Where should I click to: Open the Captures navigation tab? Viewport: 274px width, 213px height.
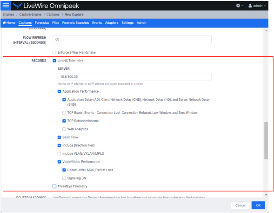coord(25,23)
